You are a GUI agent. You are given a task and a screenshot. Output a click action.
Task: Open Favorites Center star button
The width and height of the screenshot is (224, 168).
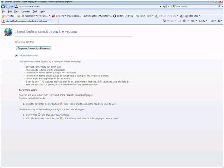pyautogui.click(x=8, y=16)
